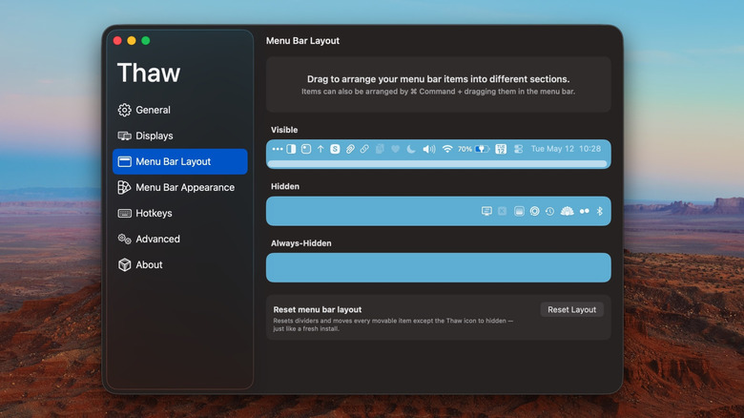Click the 'Always-Hidden' section label
Viewport: 744px width, 418px height.
point(300,243)
